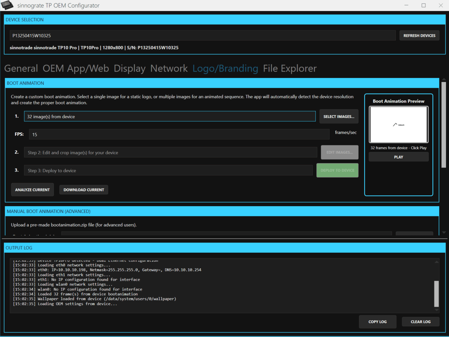
Task: Play the boot animation preview
Action: click(398, 157)
